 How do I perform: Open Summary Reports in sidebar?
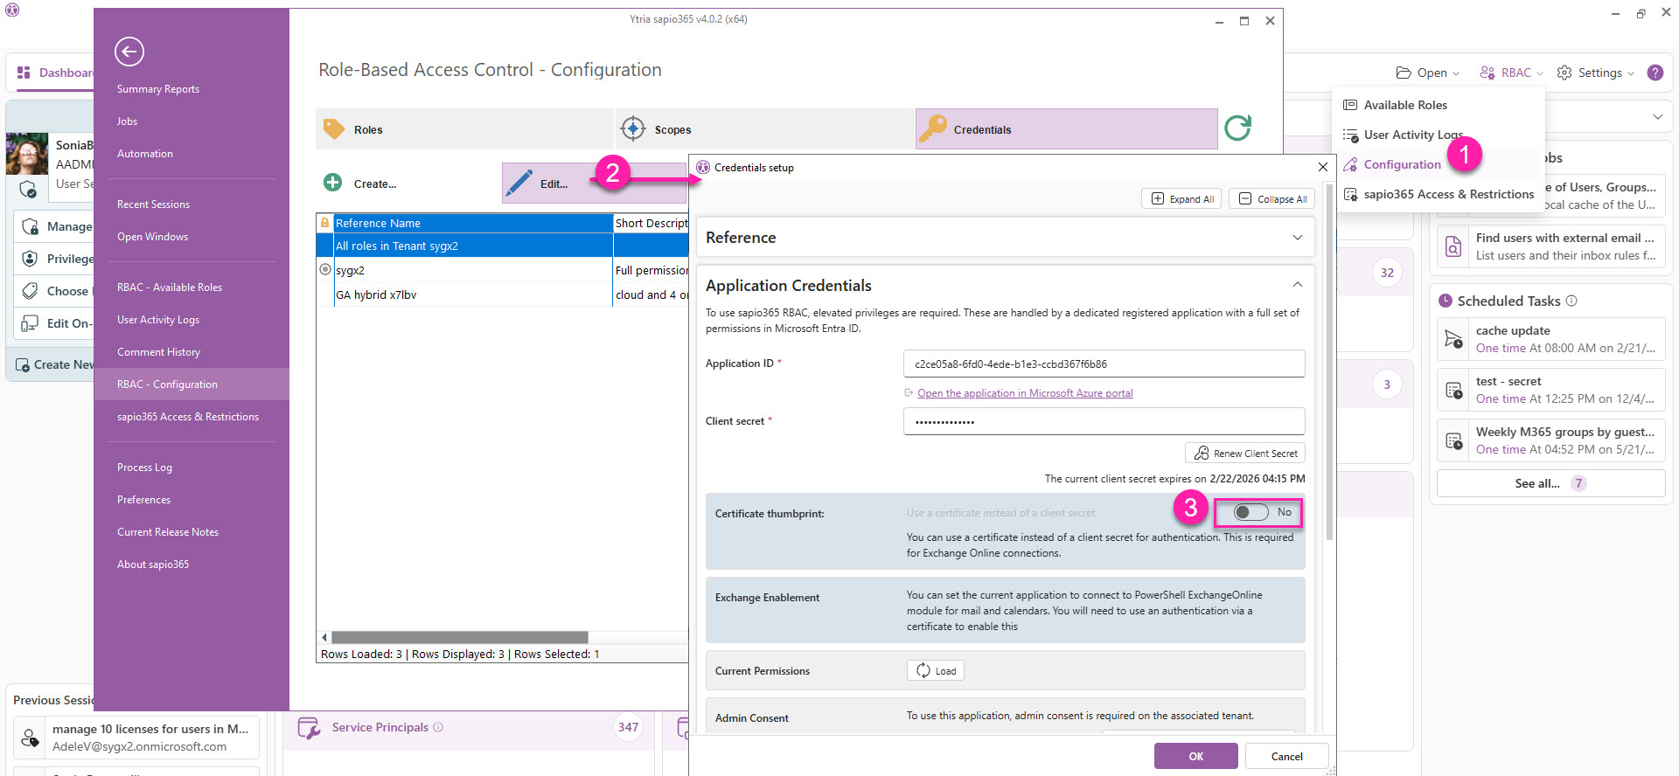click(x=158, y=89)
